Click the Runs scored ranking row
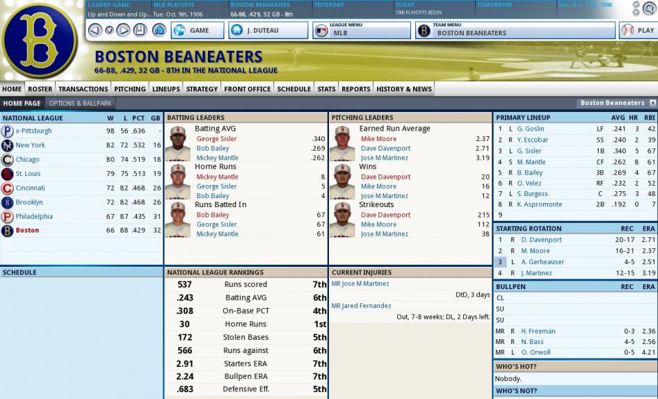Screen dimensions: 658x399 (246, 284)
